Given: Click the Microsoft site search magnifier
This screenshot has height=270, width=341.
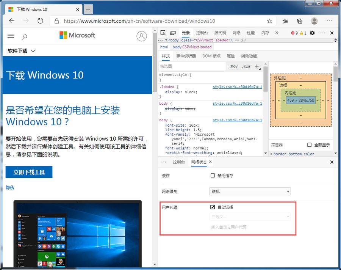Looking at the screenshot, I should [24, 37].
